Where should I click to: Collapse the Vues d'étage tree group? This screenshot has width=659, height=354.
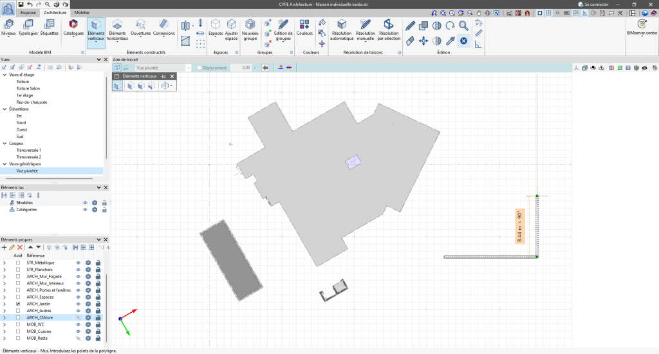tap(5, 75)
